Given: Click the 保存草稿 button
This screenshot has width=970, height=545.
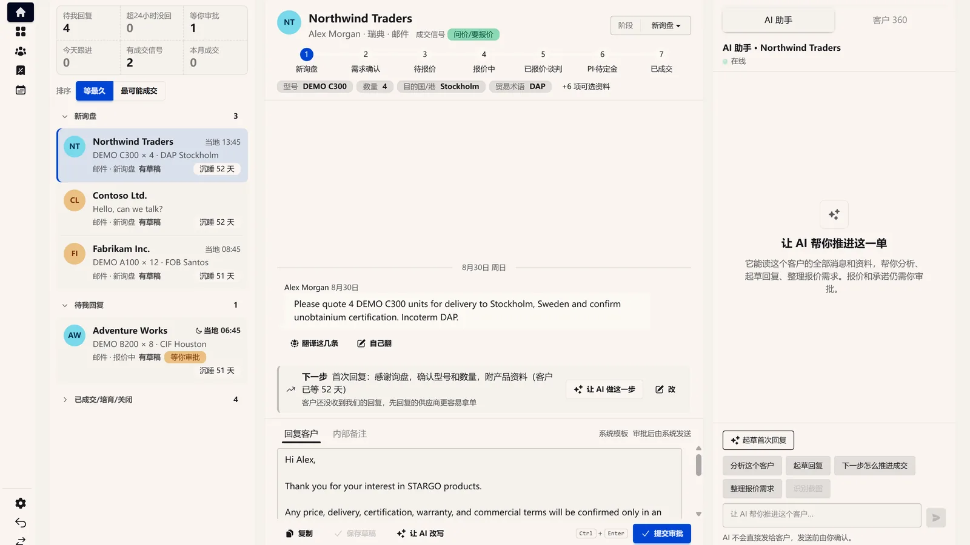Looking at the screenshot, I should point(355,533).
